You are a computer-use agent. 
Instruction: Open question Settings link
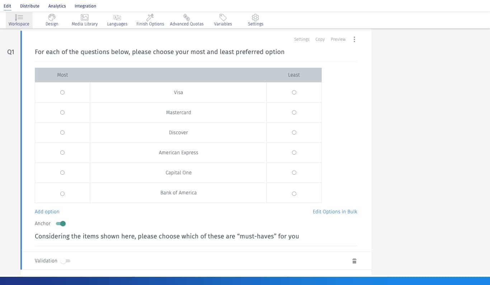pyautogui.click(x=302, y=39)
